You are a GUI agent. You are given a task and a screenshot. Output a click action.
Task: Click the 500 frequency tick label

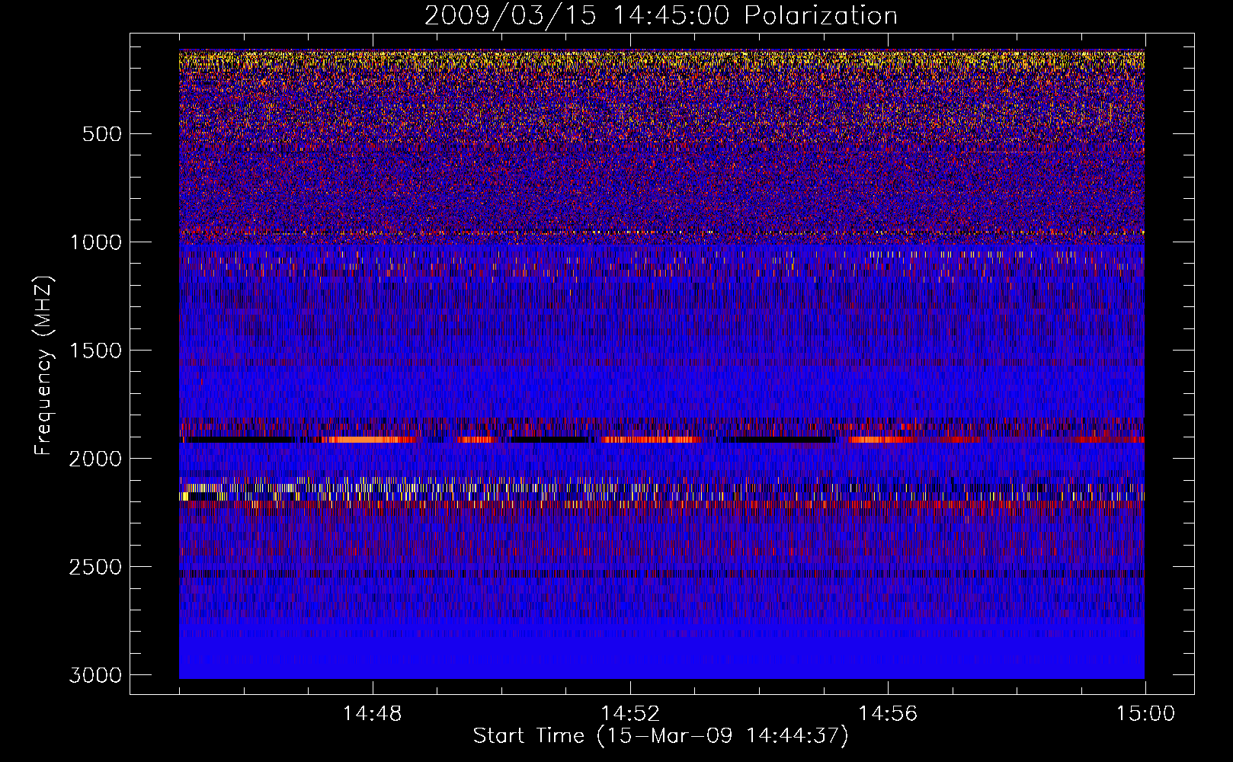[x=101, y=134]
